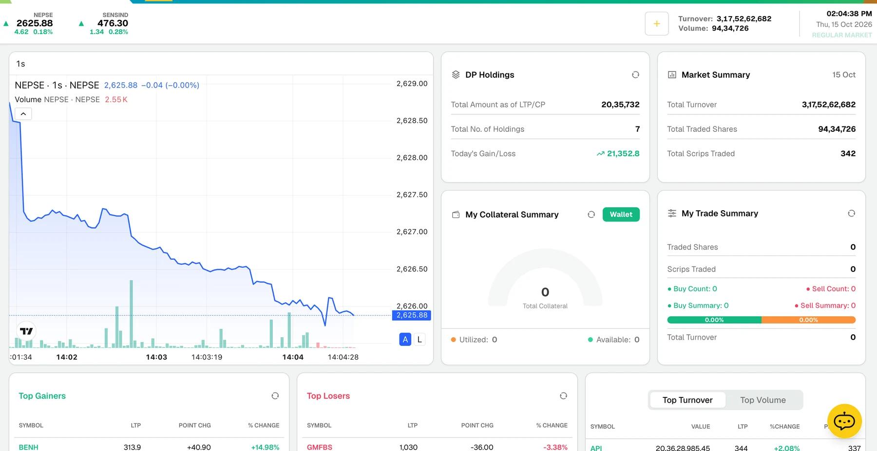Viewport: 877px width, 451px height.
Task: Refresh the Top Gainers list
Action: pyautogui.click(x=275, y=396)
